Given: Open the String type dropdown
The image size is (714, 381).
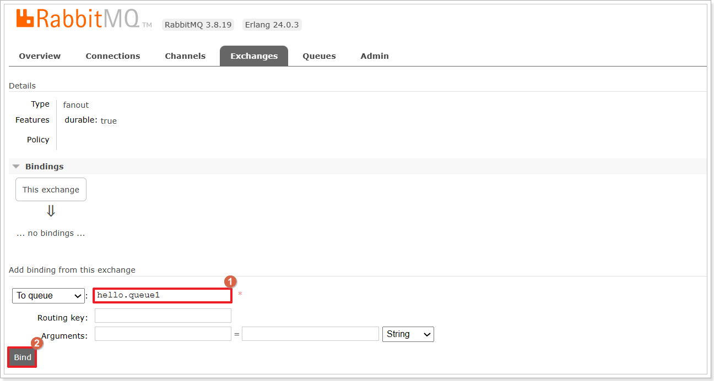Looking at the screenshot, I should click(x=408, y=334).
